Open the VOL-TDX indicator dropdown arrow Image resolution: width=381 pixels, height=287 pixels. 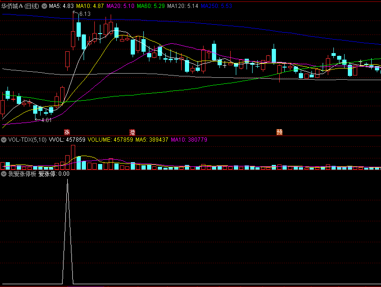click(4, 140)
